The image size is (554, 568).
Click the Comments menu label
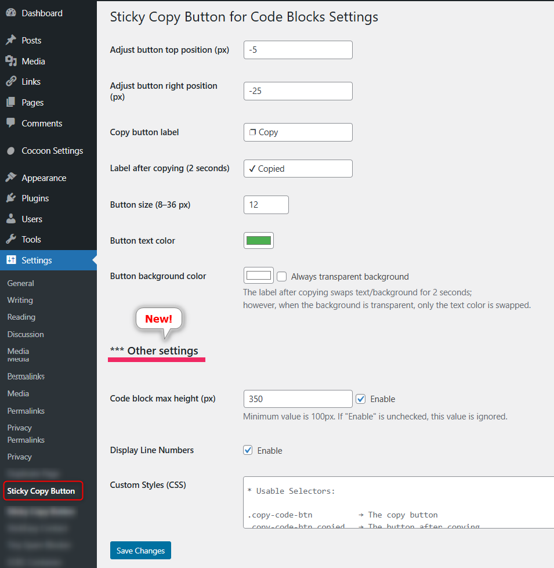pos(42,124)
